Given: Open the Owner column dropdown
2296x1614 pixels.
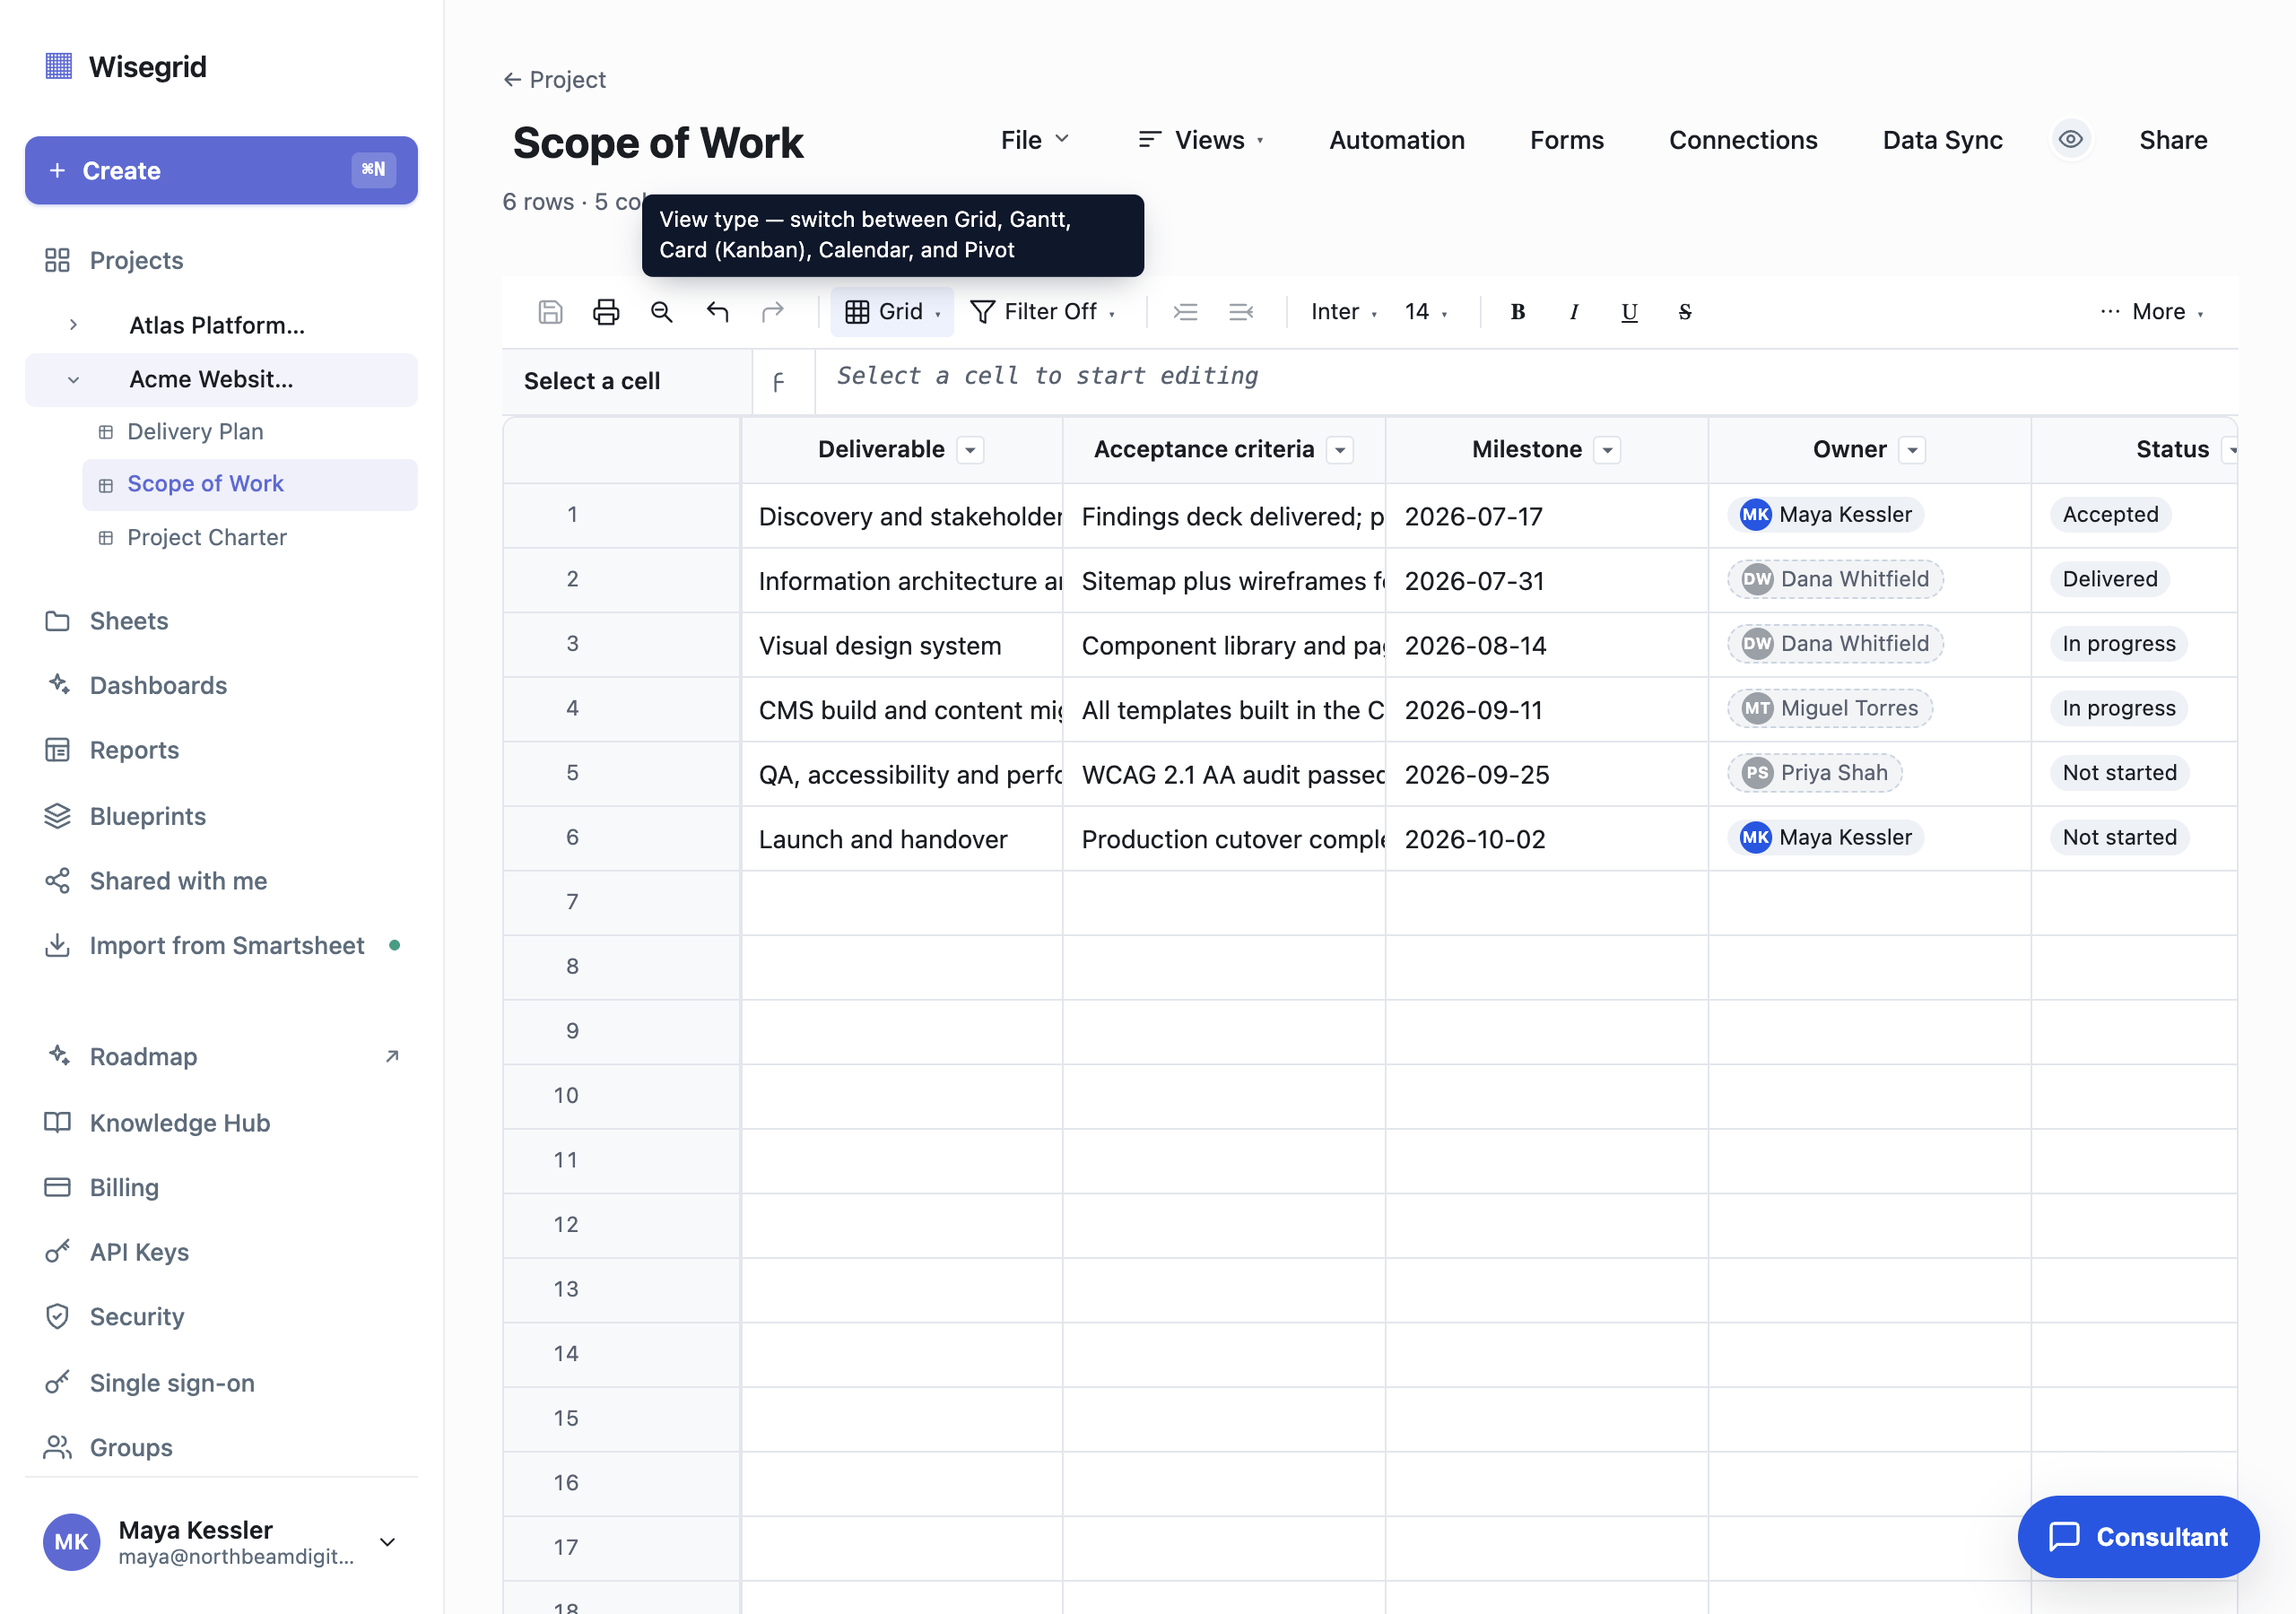Looking at the screenshot, I should (x=1912, y=450).
